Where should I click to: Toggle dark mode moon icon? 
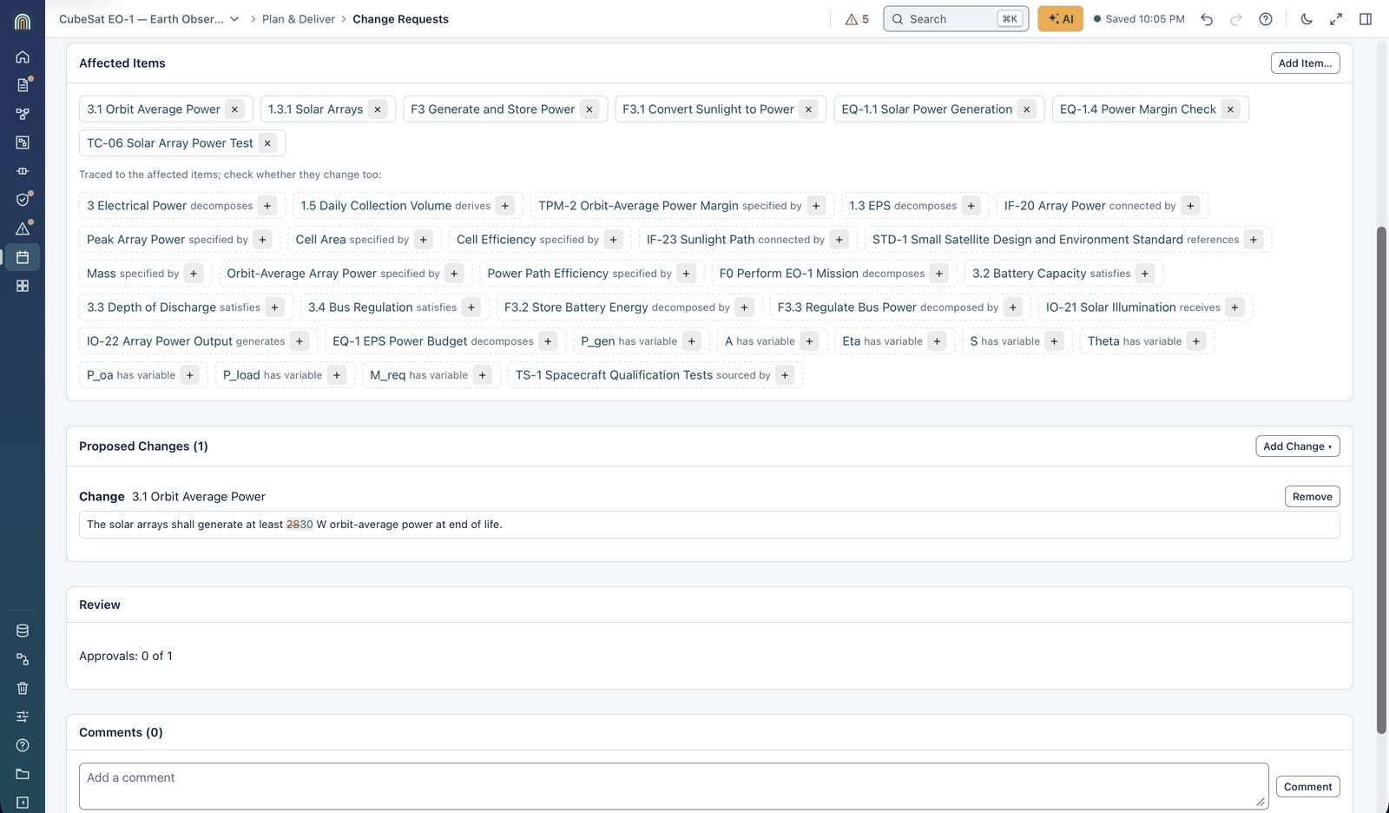[1307, 19]
